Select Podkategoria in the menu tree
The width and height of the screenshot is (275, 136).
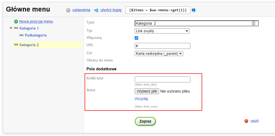coord(36,35)
